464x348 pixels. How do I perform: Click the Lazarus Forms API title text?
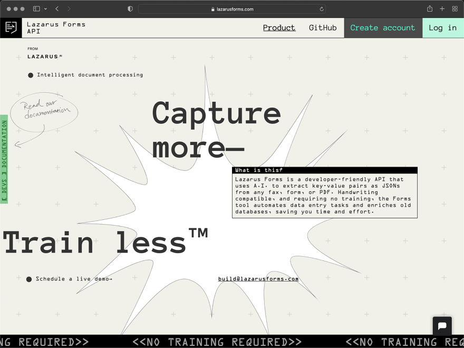click(56, 28)
